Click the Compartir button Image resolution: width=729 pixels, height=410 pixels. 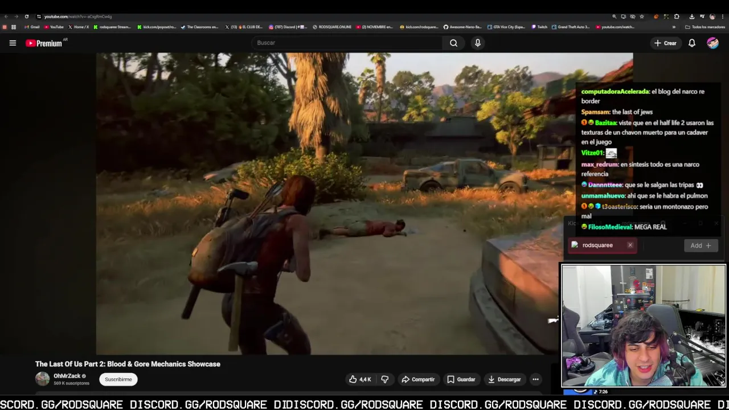click(418, 379)
